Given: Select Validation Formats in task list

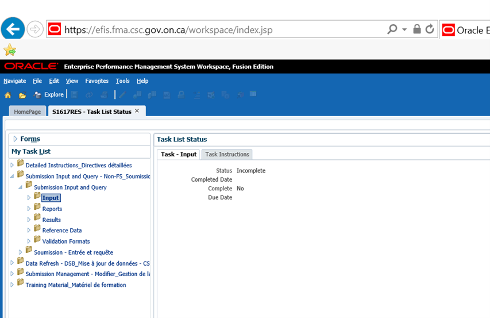Looking at the screenshot, I should [65, 242].
